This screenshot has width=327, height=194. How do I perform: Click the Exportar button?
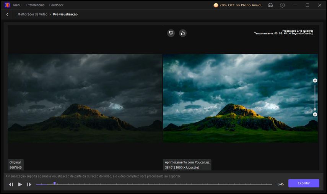click(x=304, y=183)
